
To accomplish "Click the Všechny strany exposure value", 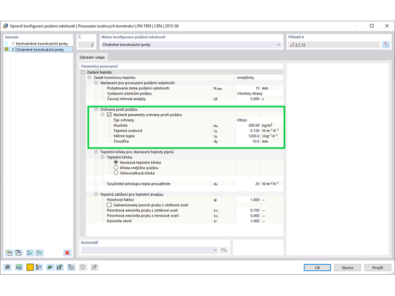I will click(x=259, y=93).
